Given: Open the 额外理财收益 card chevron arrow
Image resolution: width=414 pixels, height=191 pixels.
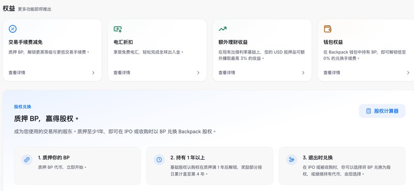Looking at the screenshot, I should pos(303,73).
